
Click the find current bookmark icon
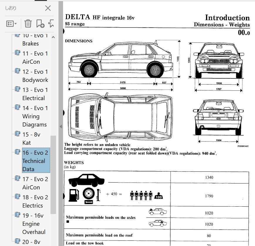tap(51, 23)
